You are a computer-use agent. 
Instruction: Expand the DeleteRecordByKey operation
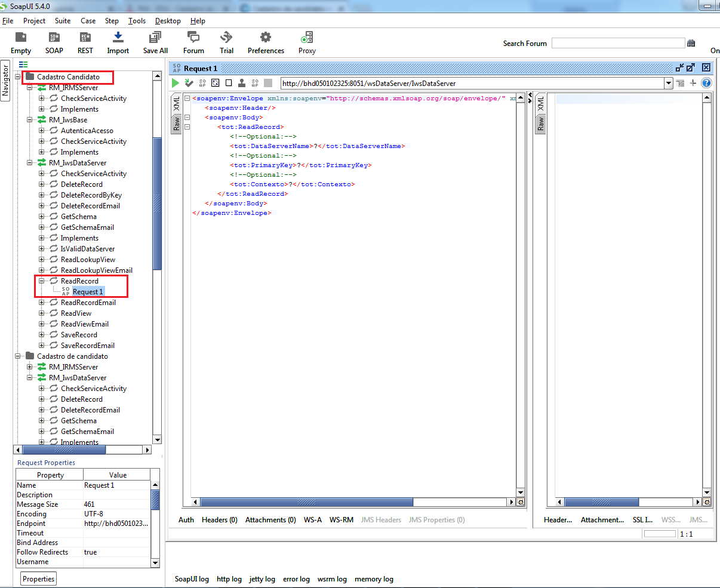click(x=42, y=195)
